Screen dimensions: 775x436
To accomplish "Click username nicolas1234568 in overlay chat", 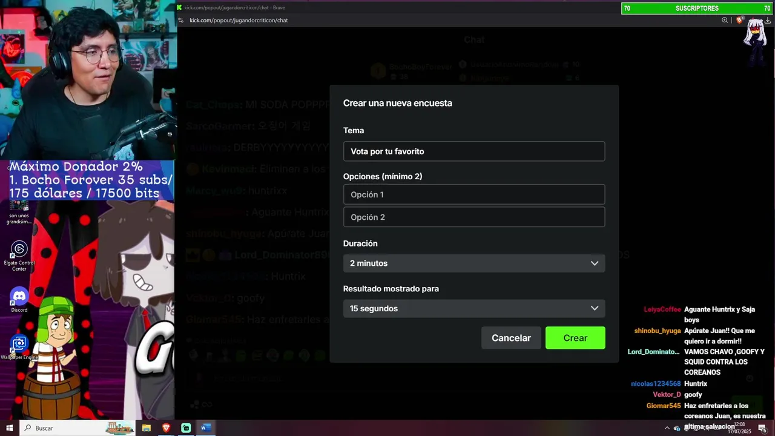I will coord(656,384).
